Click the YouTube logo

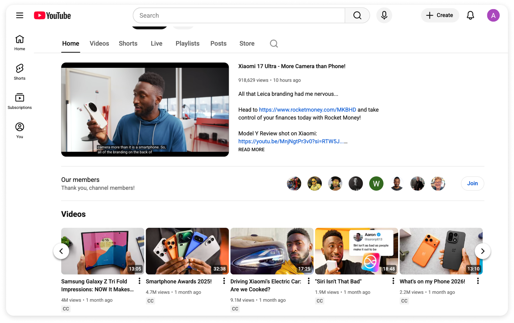pos(52,15)
